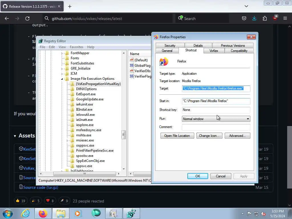Open Firefox hamburger application menu

[285, 18]
